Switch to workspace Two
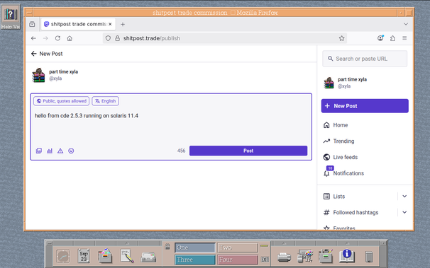This screenshot has height=268, width=430. (x=238, y=247)
